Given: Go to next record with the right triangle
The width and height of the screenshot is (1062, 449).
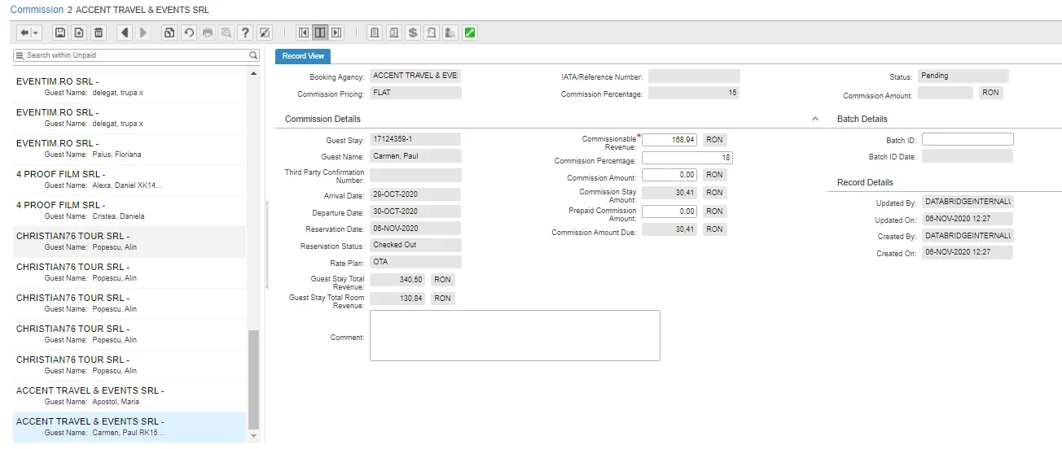Looking at the screenshot, I should tap(144, 33).
